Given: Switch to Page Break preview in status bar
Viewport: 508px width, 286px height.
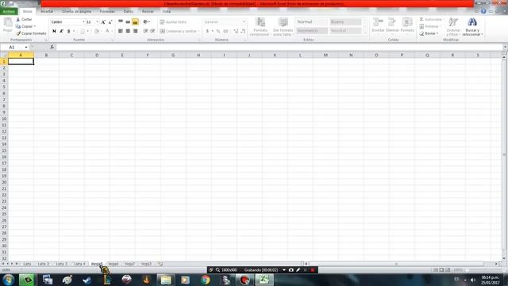Looking at the screenshot, I should click(x=448, y=270).
